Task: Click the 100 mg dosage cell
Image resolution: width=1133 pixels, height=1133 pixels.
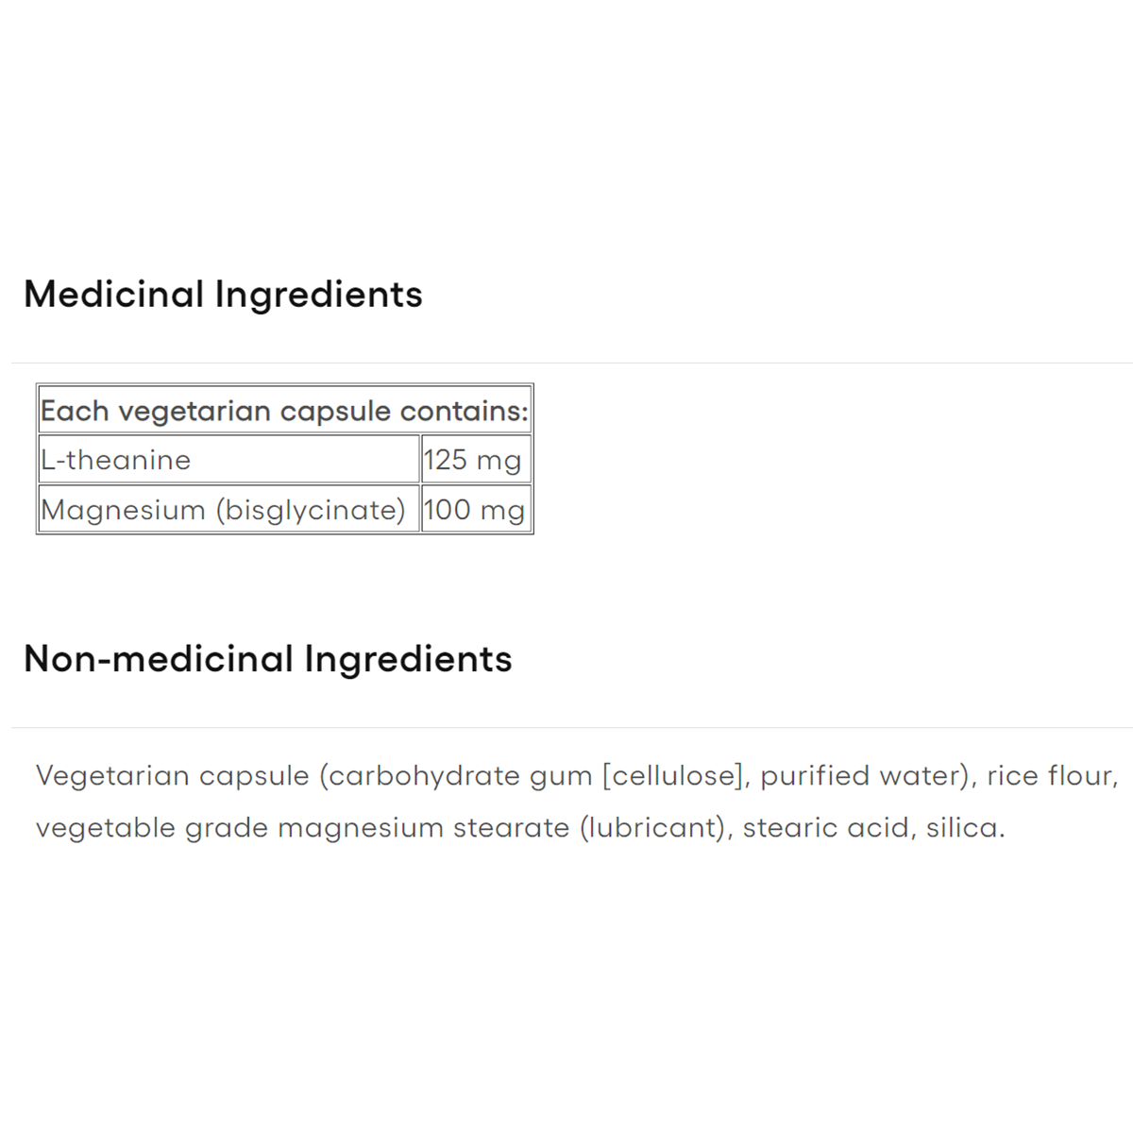Action: point(474,510)
